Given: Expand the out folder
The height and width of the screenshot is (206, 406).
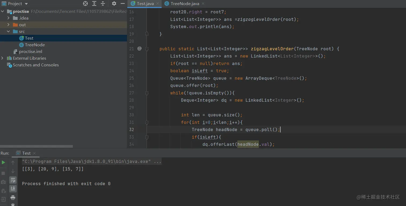Looking at the screenshot, I should coord(9,25).
